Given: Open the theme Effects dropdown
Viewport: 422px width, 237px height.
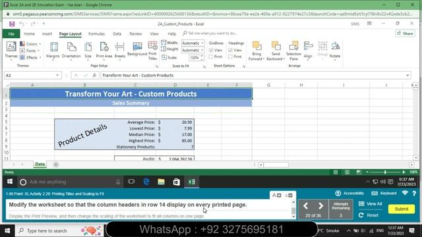Looking at the screenshot, I should (x=30, y=57).
